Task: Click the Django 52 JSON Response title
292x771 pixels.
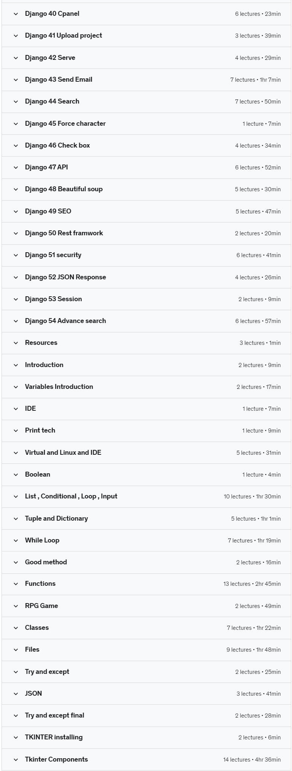Action: 65,277
